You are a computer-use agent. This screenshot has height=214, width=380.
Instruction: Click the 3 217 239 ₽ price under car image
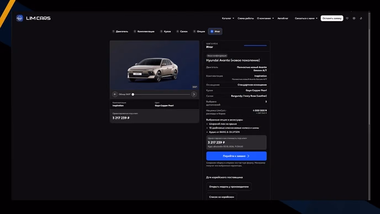[121, 118]
